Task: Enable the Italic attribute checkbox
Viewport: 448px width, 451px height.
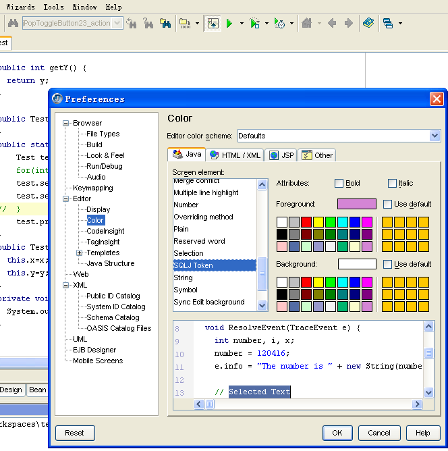Action: [x=393, y=184]
